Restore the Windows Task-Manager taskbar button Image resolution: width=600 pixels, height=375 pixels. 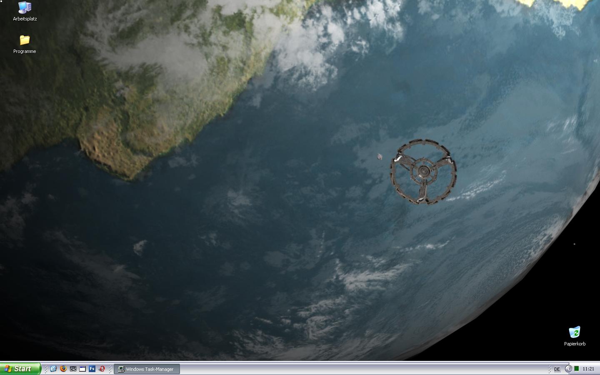click(147, 369)
